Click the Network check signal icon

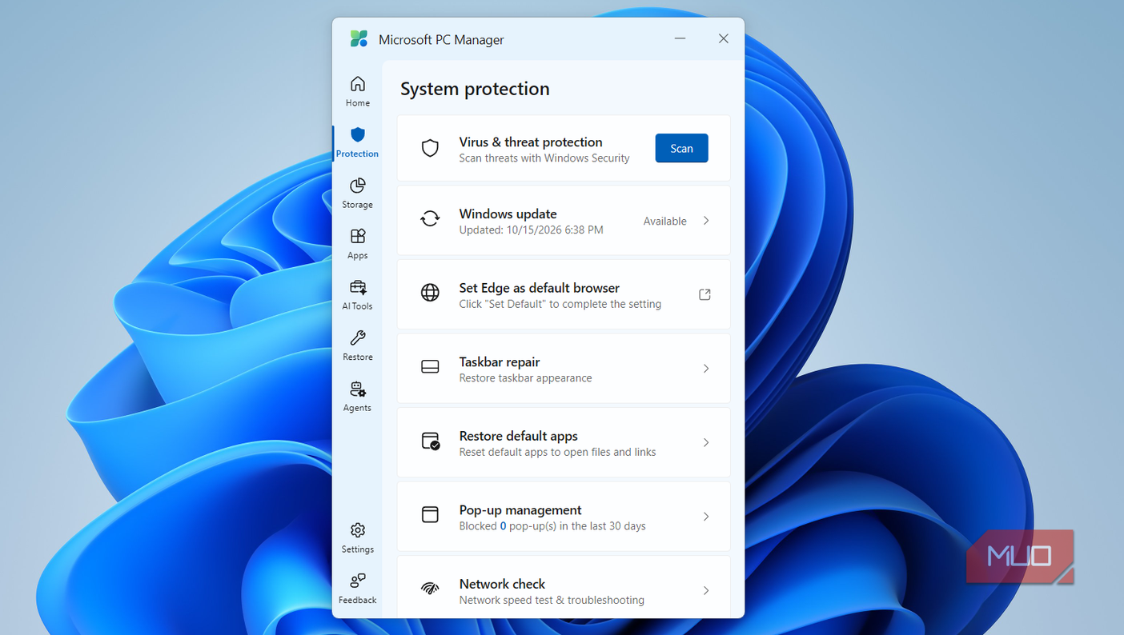[x=430, y=589]
